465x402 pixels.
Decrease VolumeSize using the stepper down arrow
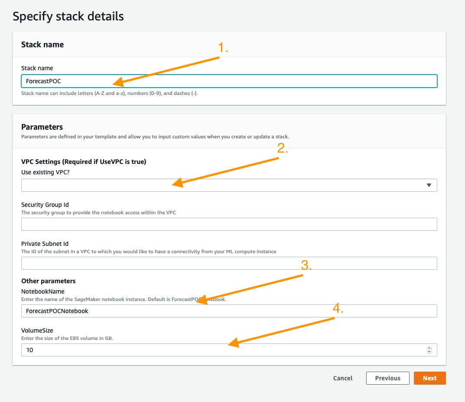(429, 352)
